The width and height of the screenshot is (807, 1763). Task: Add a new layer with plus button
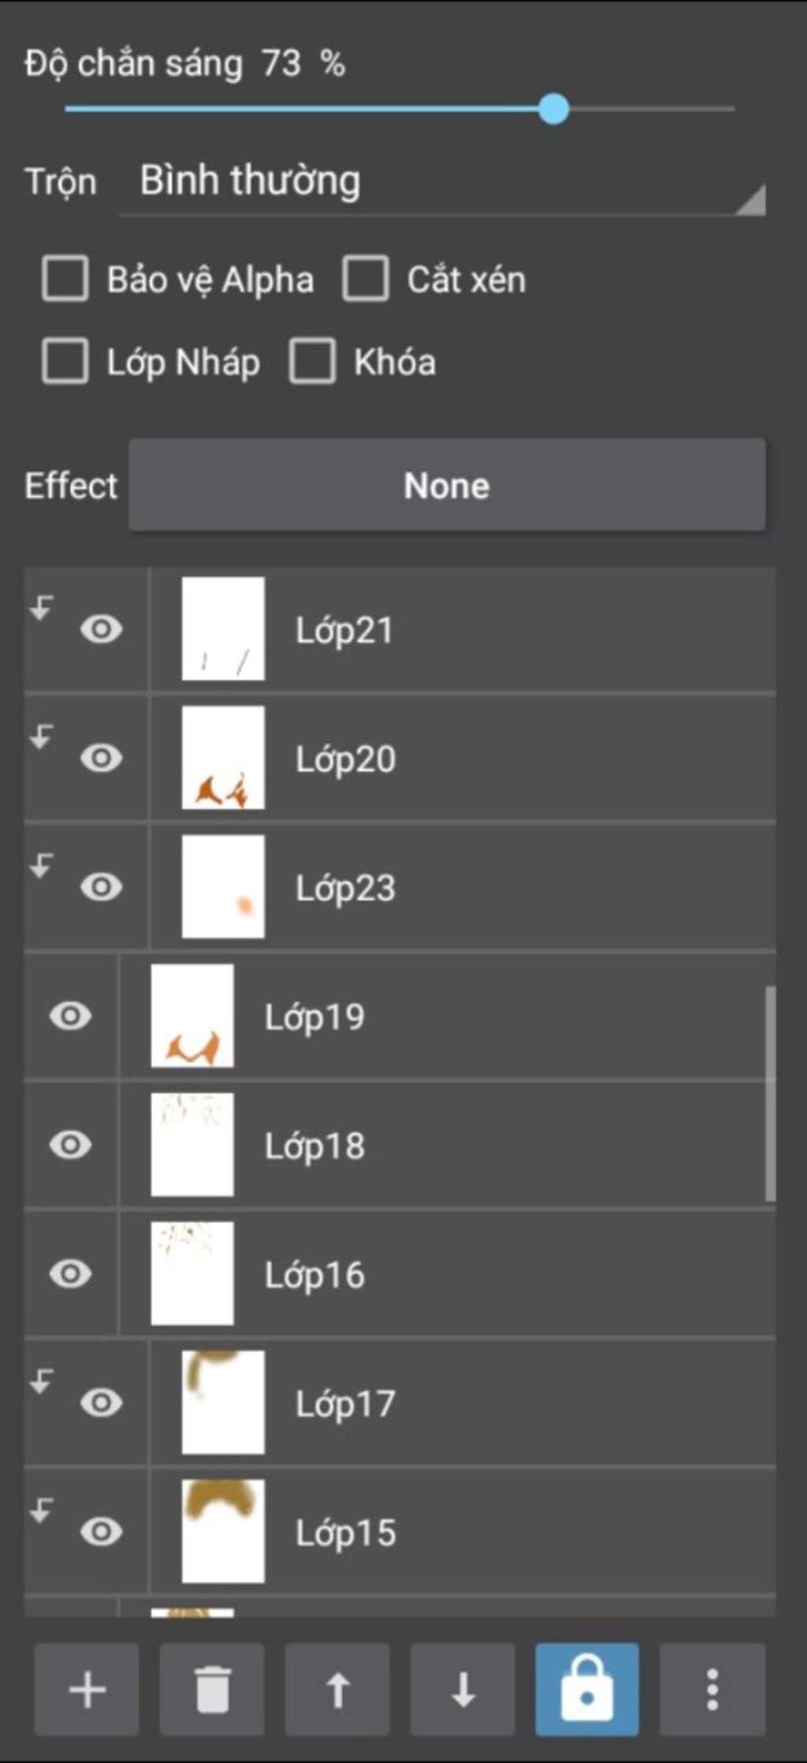pyautogui.click(x=87, y=1689)
